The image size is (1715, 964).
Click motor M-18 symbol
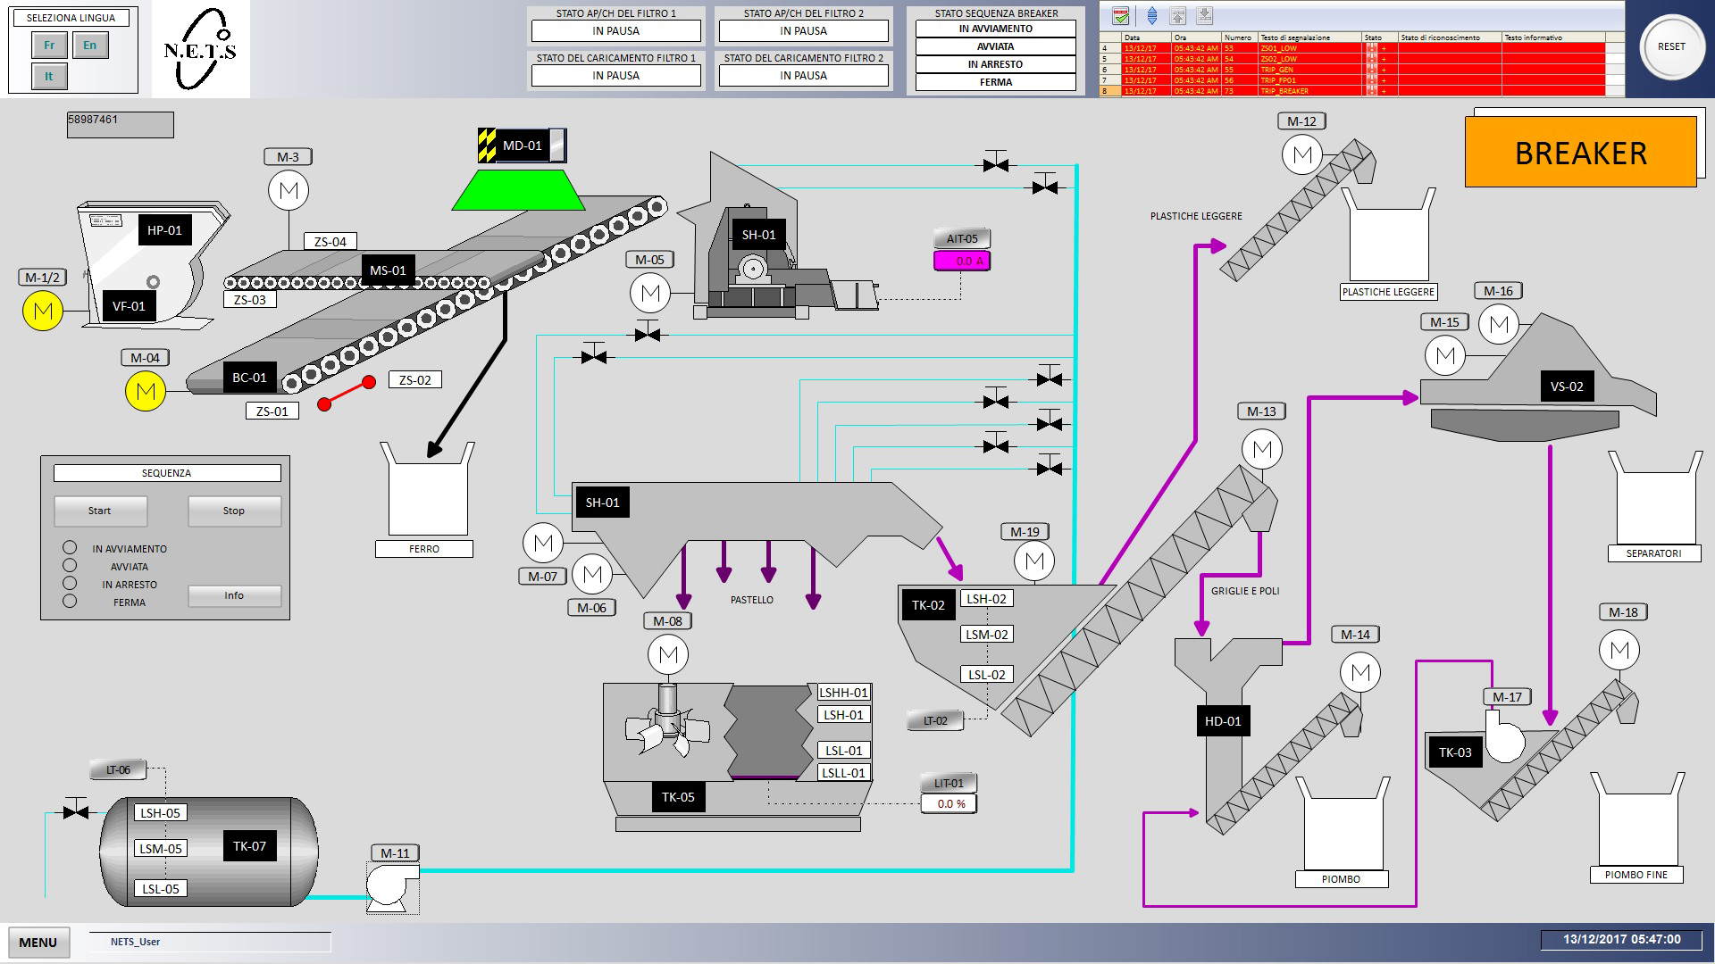click(x=1619, y=650)
